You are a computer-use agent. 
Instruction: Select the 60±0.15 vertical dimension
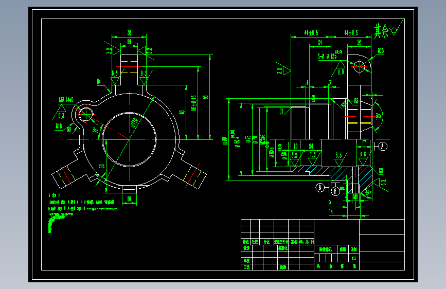[x=193, y=103]
